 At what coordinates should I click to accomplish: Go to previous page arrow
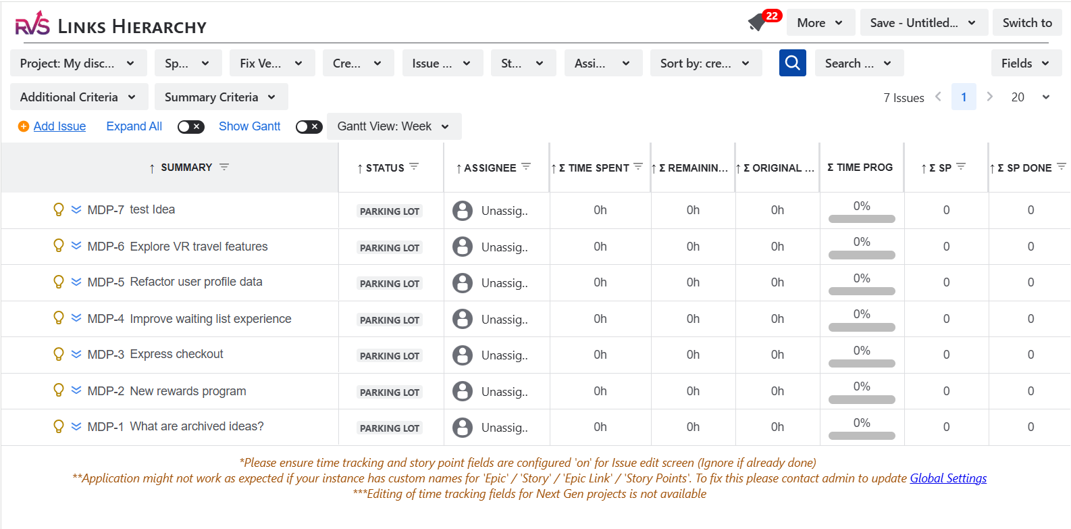click(938, 97)
